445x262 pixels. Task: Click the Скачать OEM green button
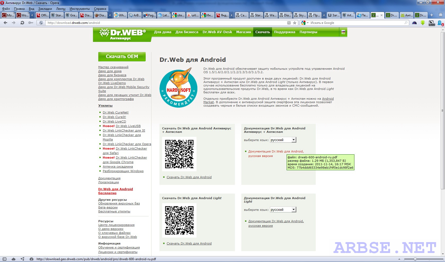(122, 56)
